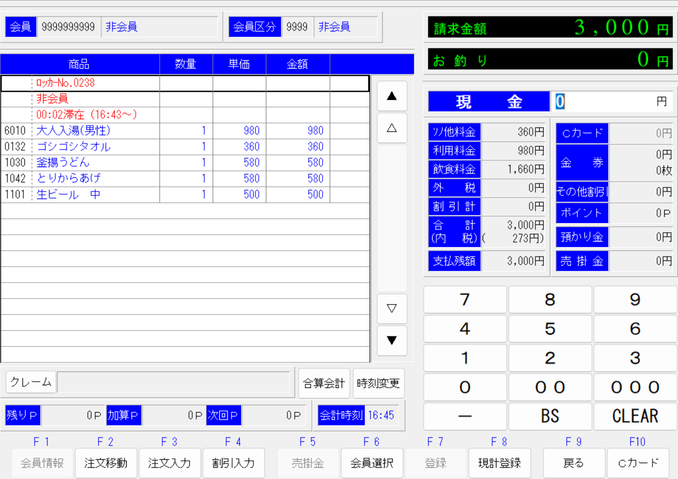
Task: Click the 合算会計 button
Action: point(324,383)
